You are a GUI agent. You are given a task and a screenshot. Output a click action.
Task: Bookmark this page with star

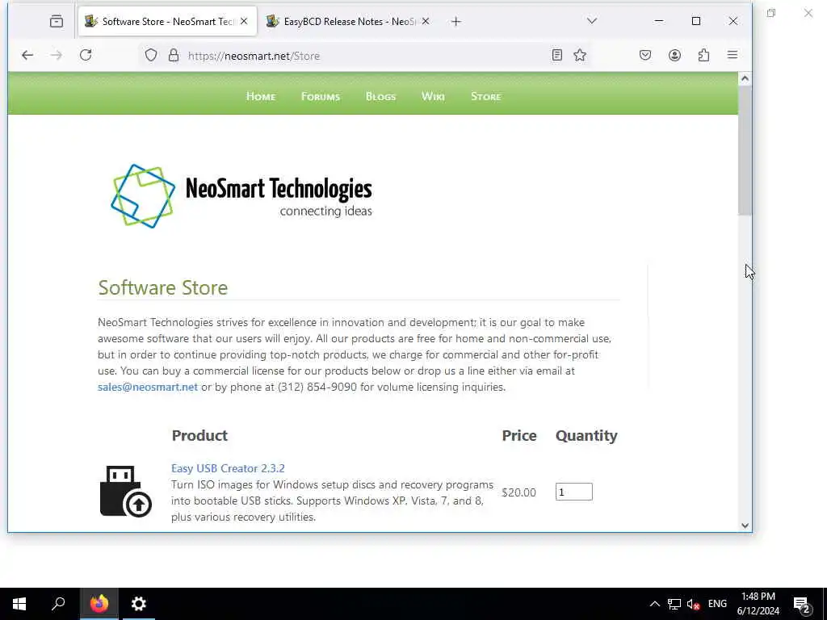580,56
